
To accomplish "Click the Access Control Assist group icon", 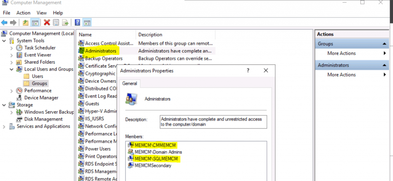I will coord(81,43).
